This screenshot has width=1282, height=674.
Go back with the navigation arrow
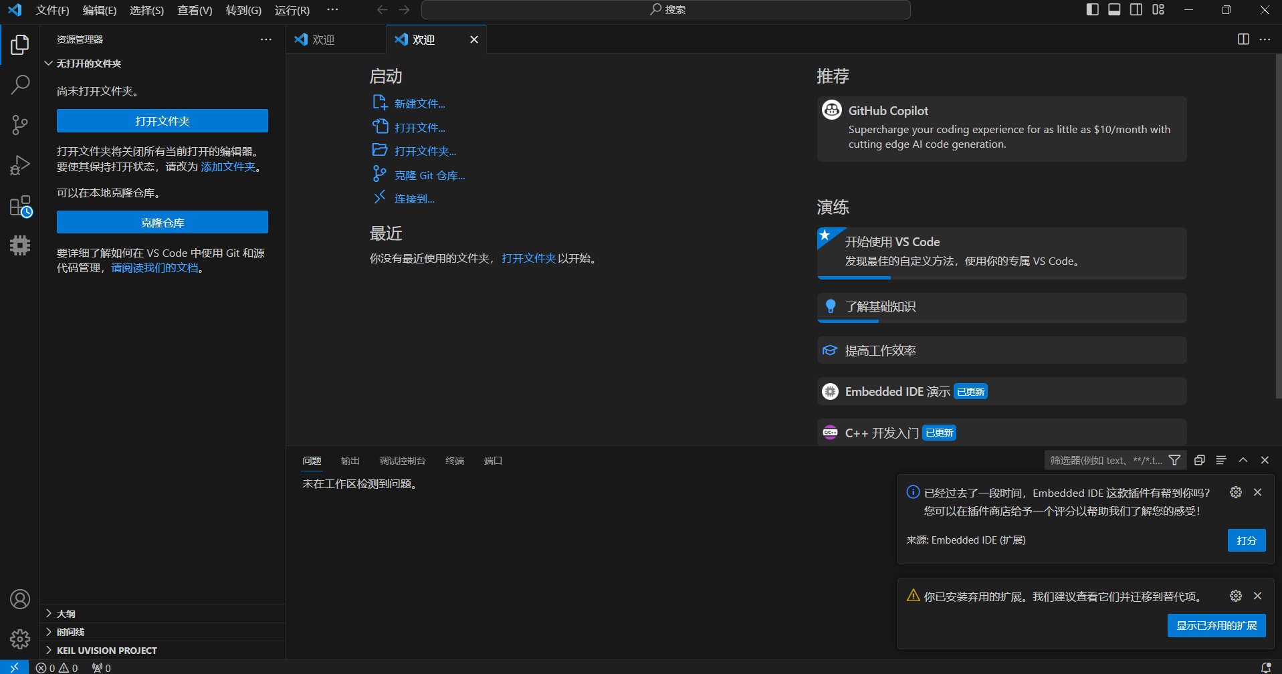[382, 9]
